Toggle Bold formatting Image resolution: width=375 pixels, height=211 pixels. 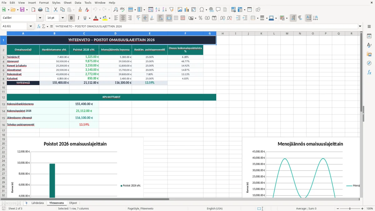coord(72,18)
